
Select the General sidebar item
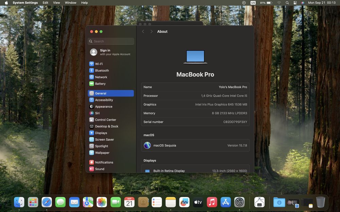111,93
